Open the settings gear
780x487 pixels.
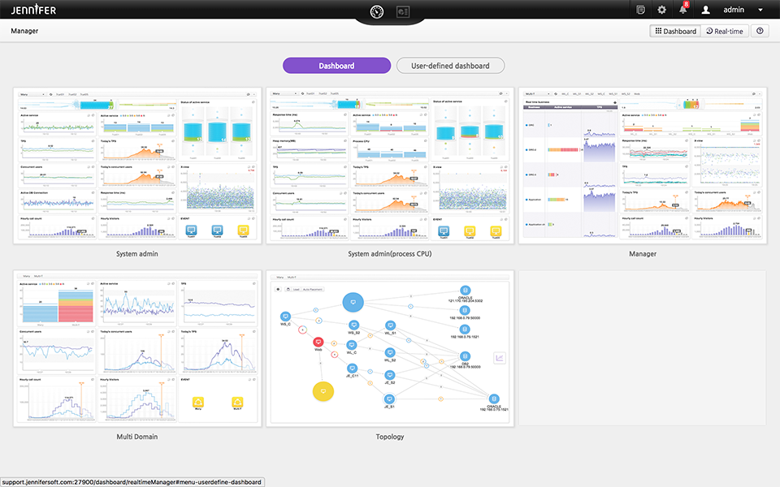pos(661,10)
